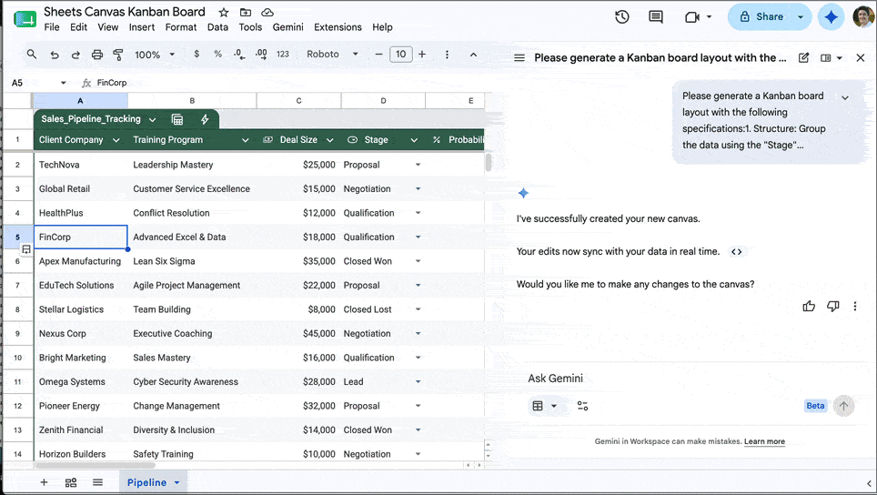Increase decimal places

pos(260,55)
